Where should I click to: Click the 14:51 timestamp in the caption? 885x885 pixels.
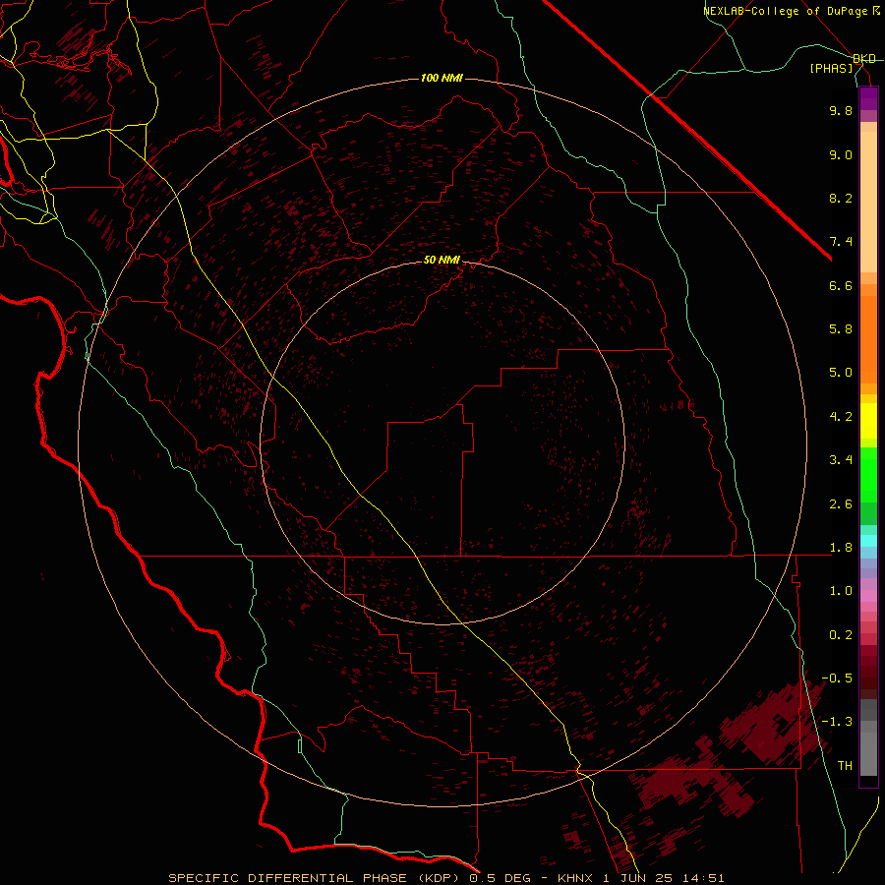click(704, 878)
